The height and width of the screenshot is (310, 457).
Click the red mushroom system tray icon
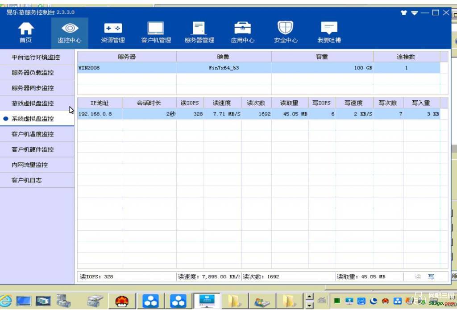[385, 301]
